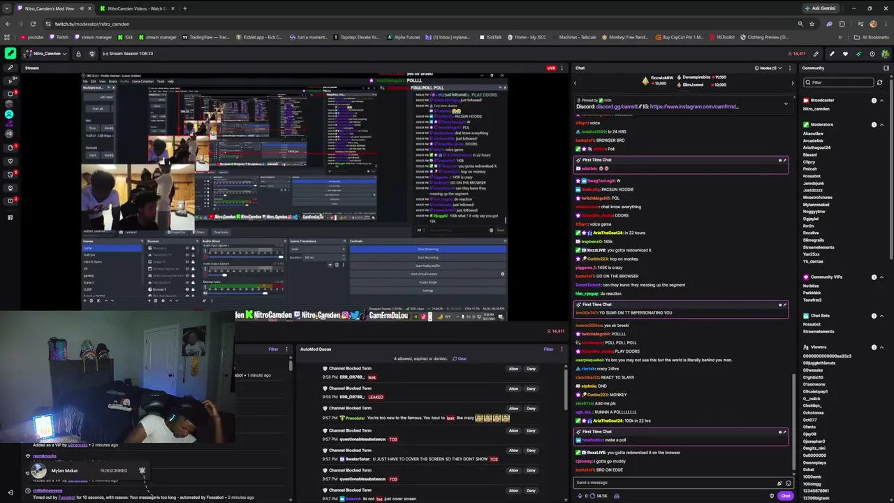Click the shield icon in the Mod View header
The width and height of the screenshot is (894, 503).
point(93,54)
